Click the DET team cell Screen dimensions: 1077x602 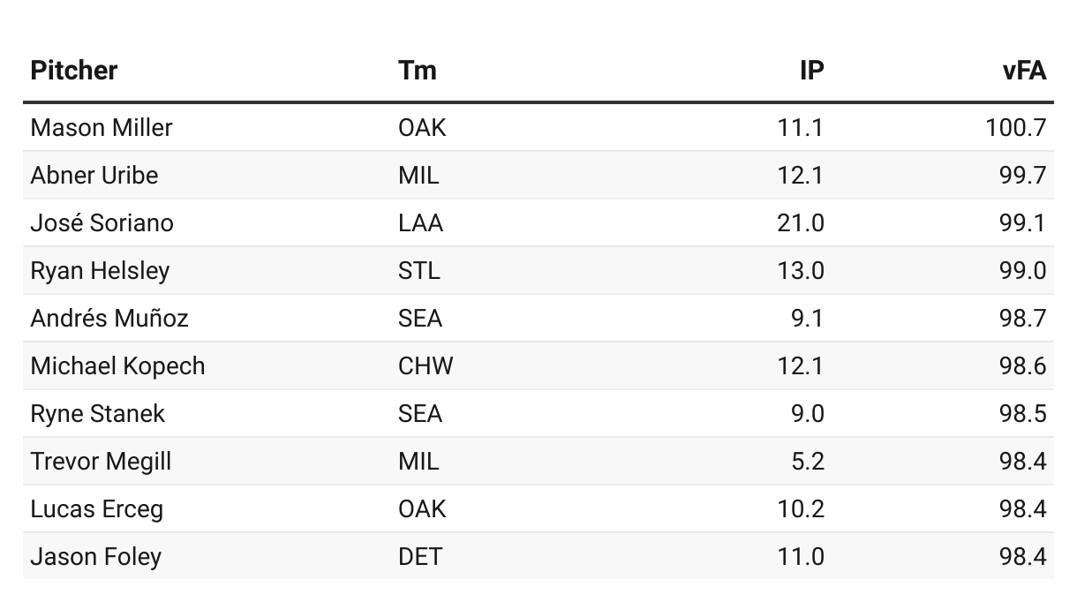click(419, 557)
